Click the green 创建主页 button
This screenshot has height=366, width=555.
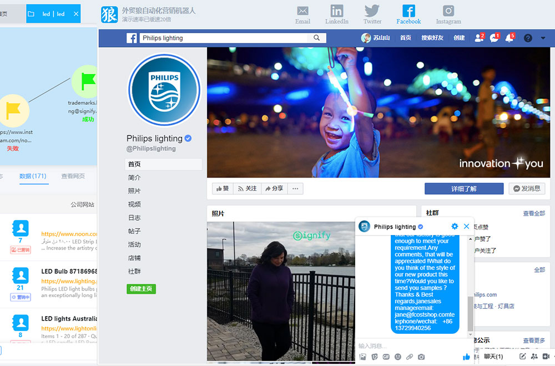[x=141, y=289]
